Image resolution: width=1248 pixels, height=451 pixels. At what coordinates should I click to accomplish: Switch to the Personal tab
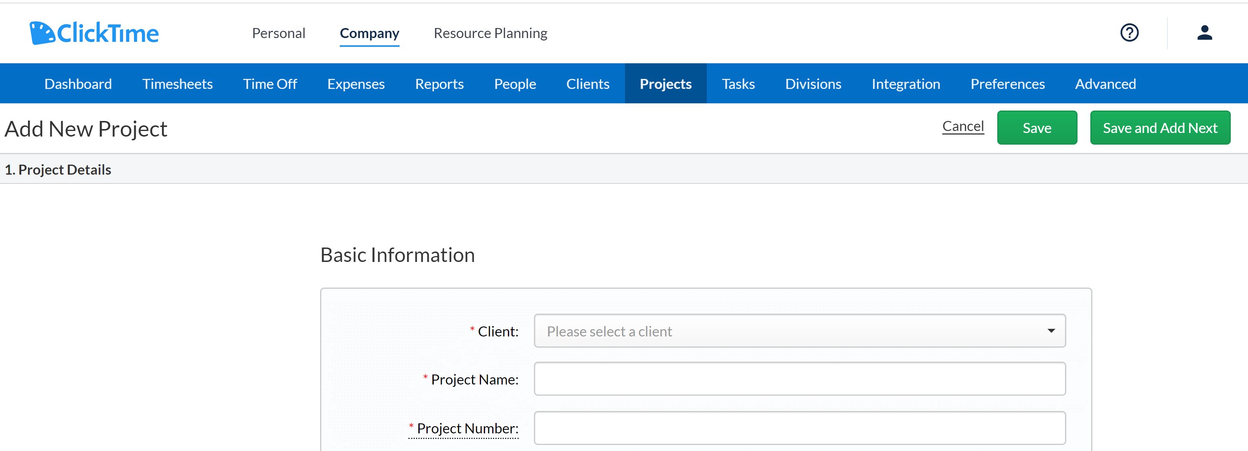point(278,33)
